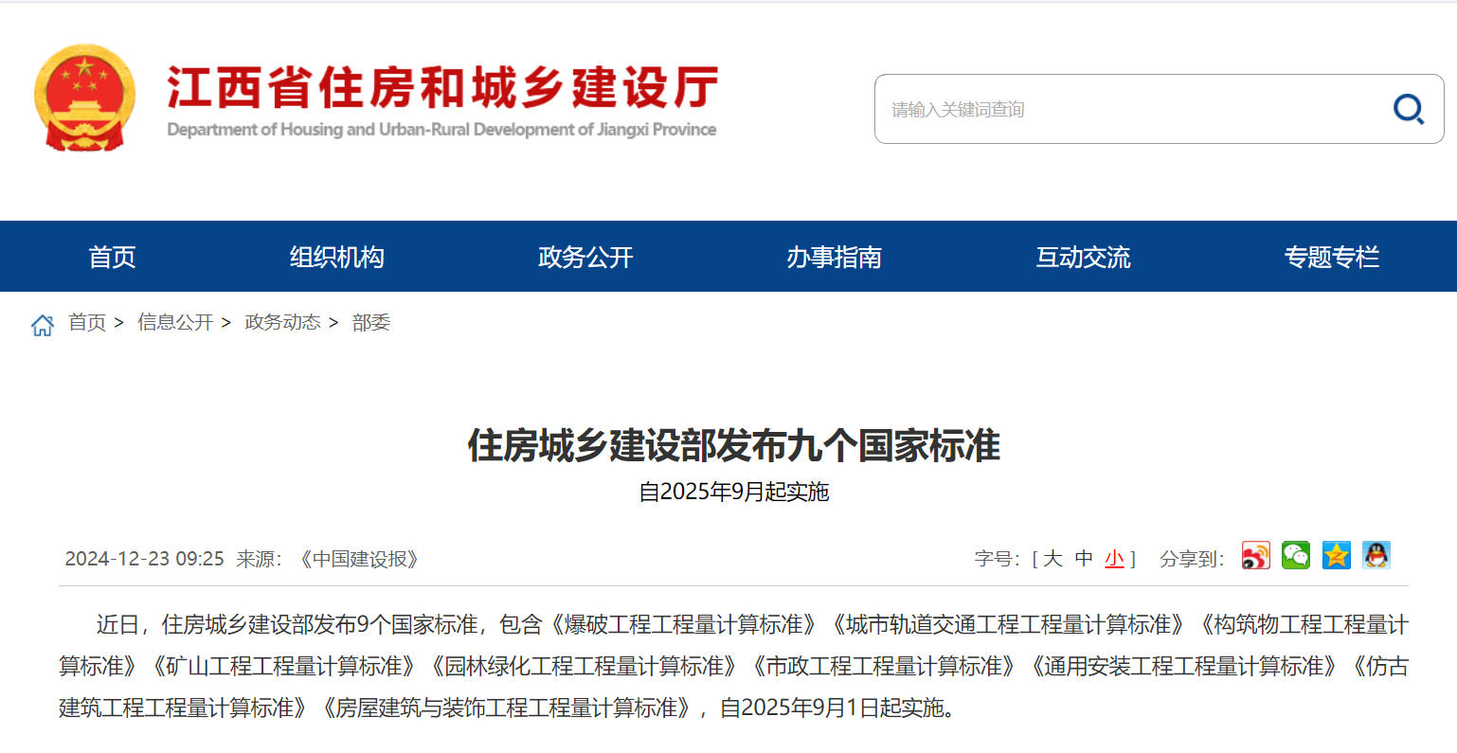Set font size to 小
The image size is (1457, 753).
point(1114,559)
